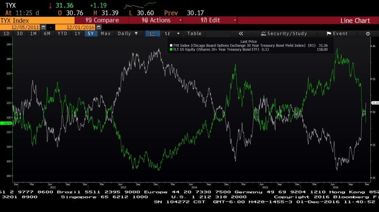Click TYX Index security field
The width and height of the screenshot is (379, 212).
tap(37, 20)
